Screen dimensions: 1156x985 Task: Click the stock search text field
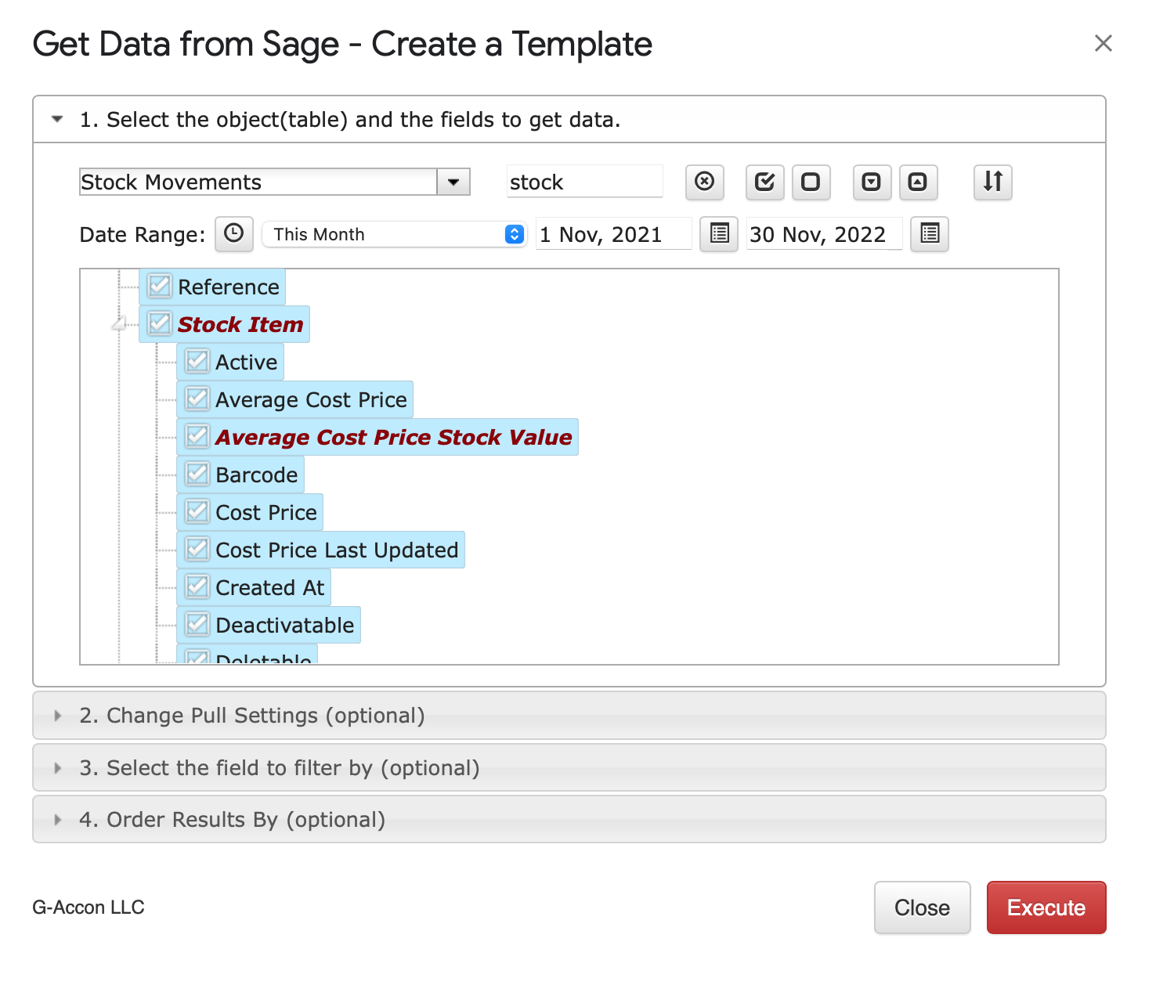(x=583, y=182)
